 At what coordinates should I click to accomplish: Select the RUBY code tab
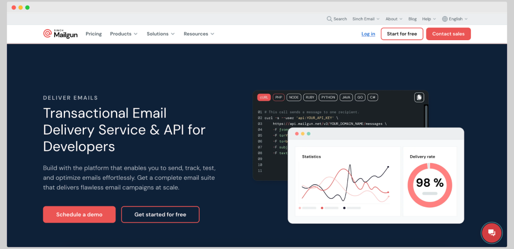click(310, 97)
